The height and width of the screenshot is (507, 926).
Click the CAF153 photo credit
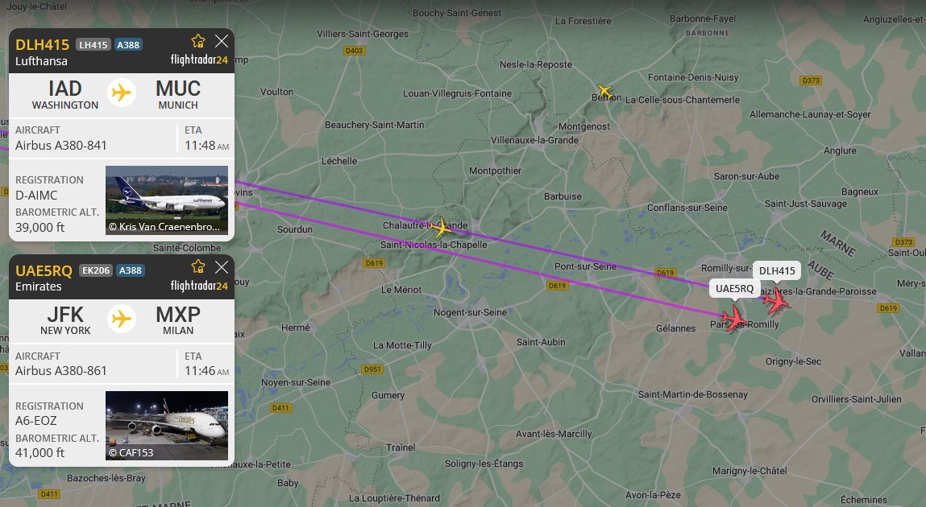click(131, 453)
